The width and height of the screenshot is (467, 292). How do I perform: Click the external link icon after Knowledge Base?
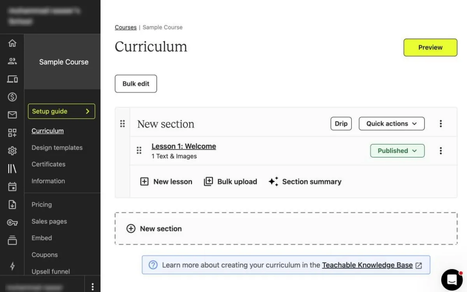[x=419, y=266]
